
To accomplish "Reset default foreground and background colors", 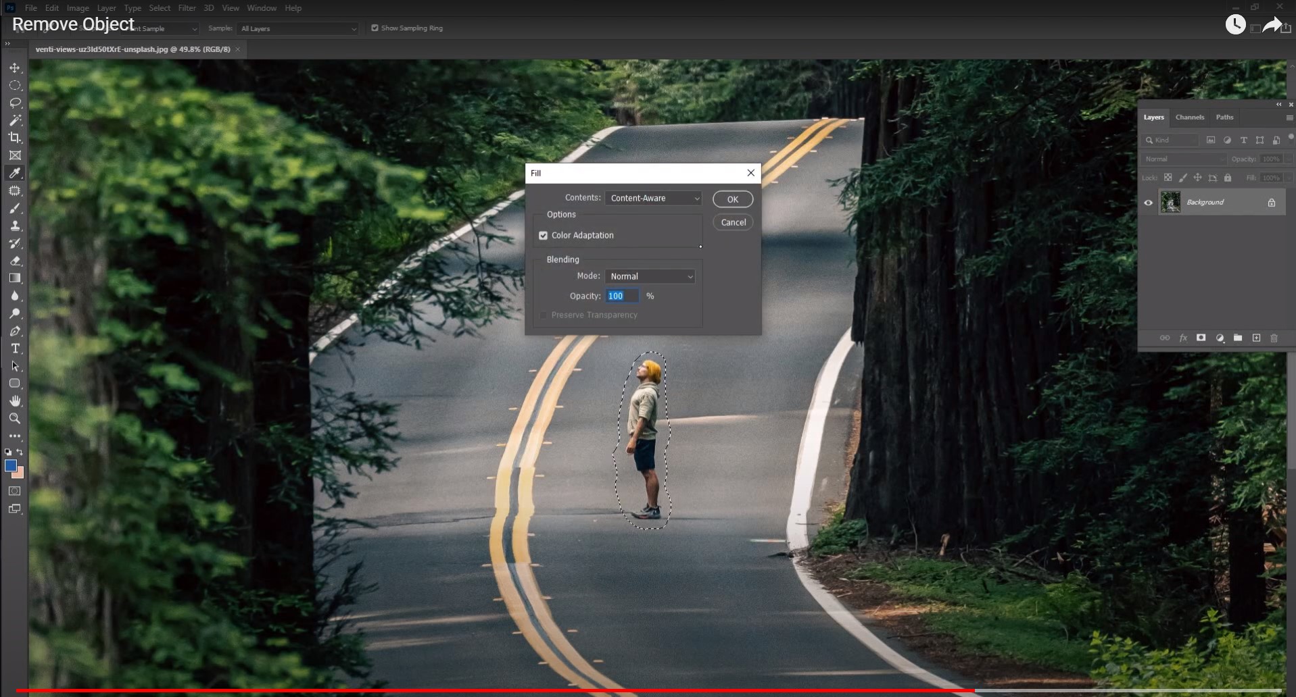I will [x=8, y=452].
